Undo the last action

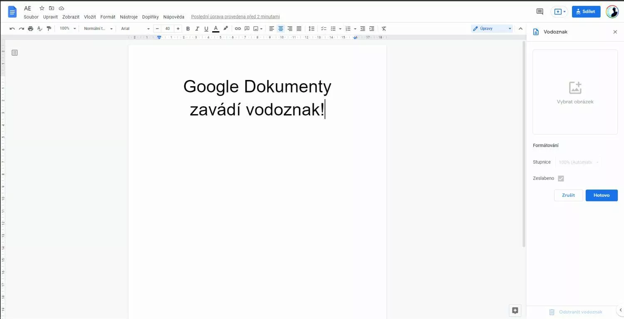pos(12,29)
